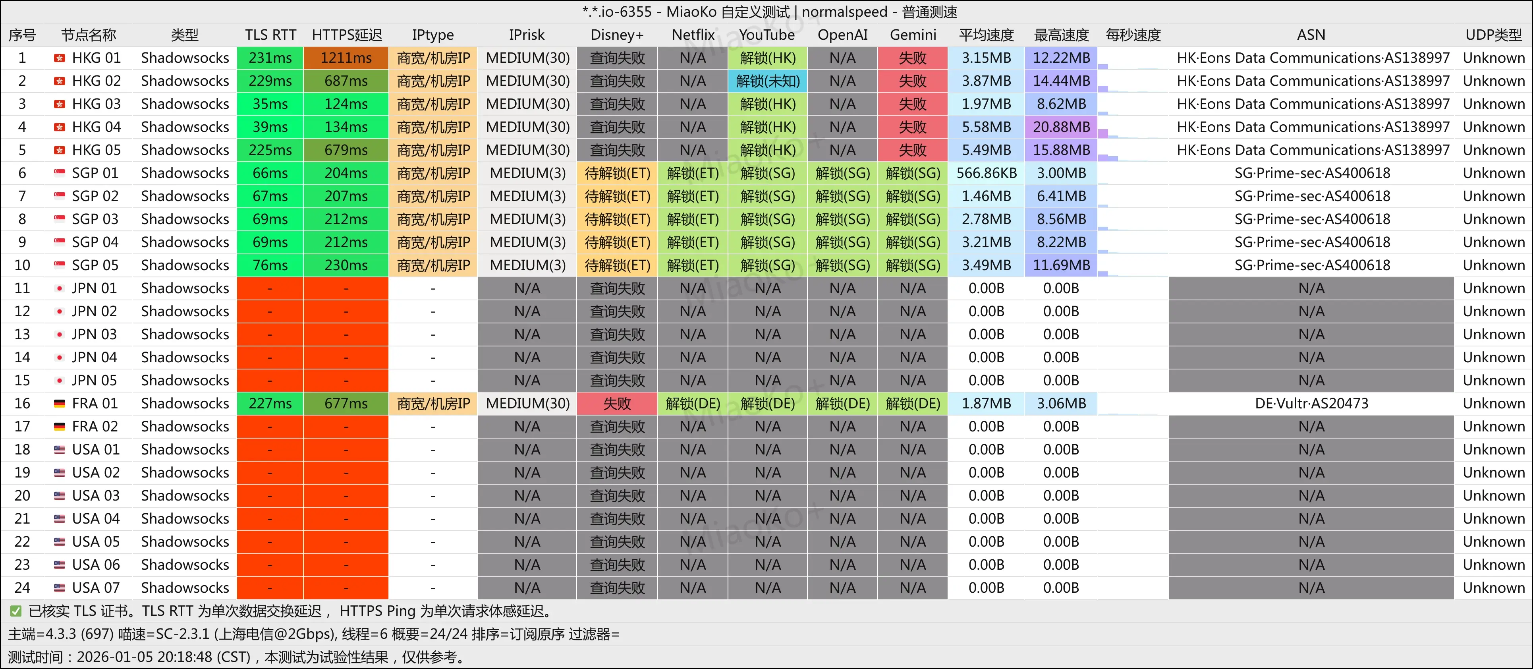This screenshot has height=669, width=1533.
Task: Click the Japan flag beside JPN 02
Action: tap(60, 311)
